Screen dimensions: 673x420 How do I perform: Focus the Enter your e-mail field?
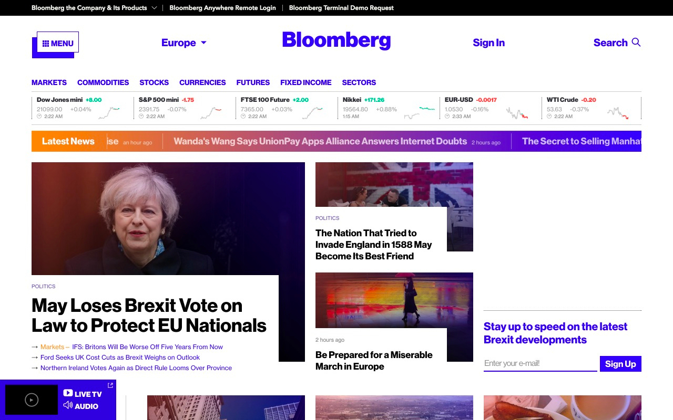click(541, 363)
